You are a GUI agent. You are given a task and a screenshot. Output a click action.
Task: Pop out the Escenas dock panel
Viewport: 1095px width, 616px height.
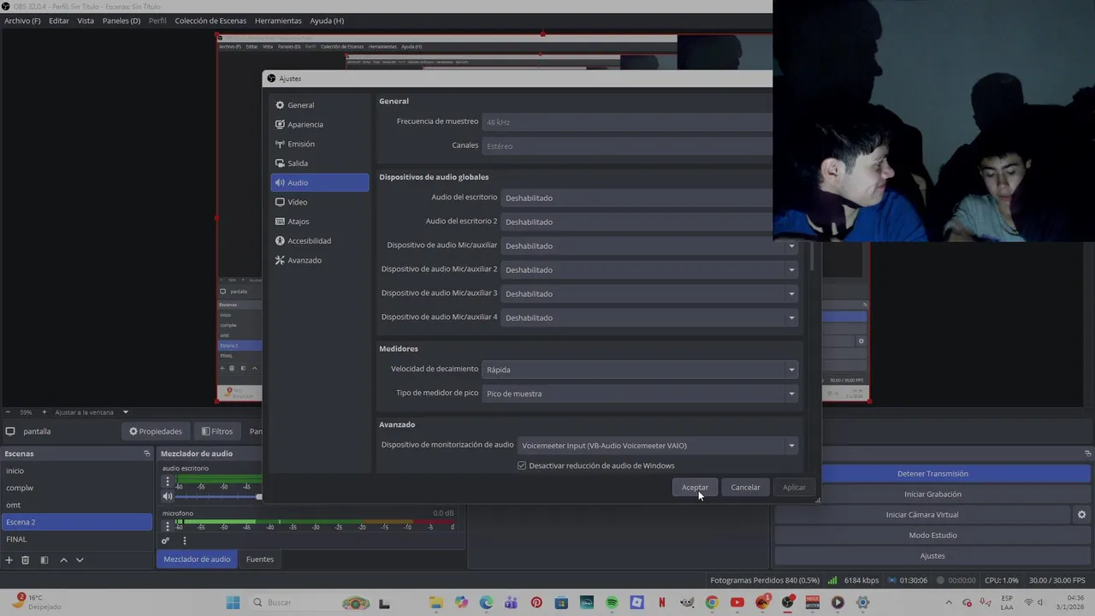tap(147, 453)
